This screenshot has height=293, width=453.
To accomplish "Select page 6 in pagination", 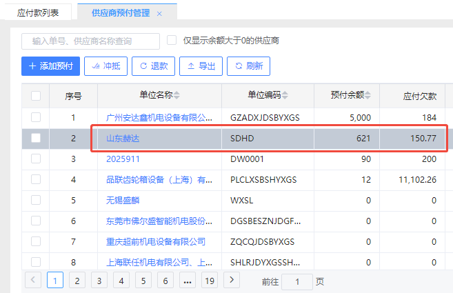I will [165, 280].
